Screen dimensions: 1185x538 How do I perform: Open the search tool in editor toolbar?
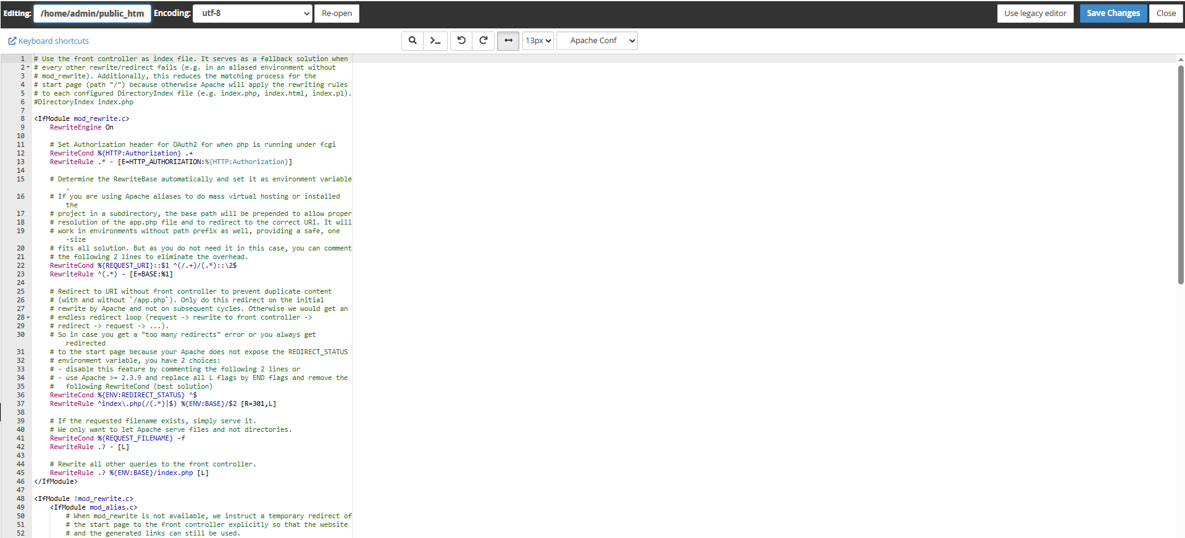tap(412, 41)
